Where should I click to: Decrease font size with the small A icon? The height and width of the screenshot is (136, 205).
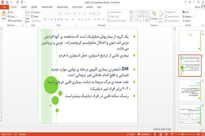(x=70, y=14)
